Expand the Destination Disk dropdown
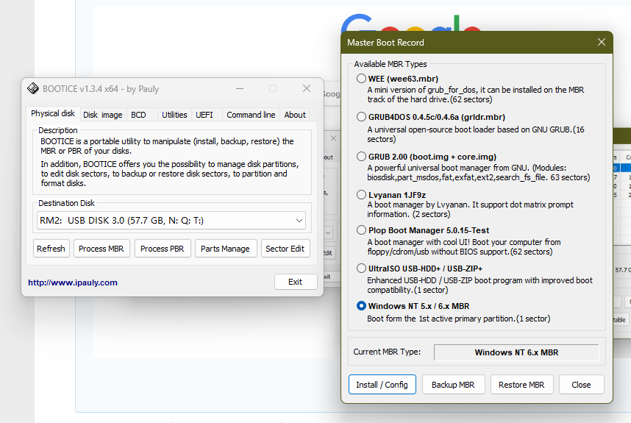Screen dimensions: 631x423 coord(299,220)
